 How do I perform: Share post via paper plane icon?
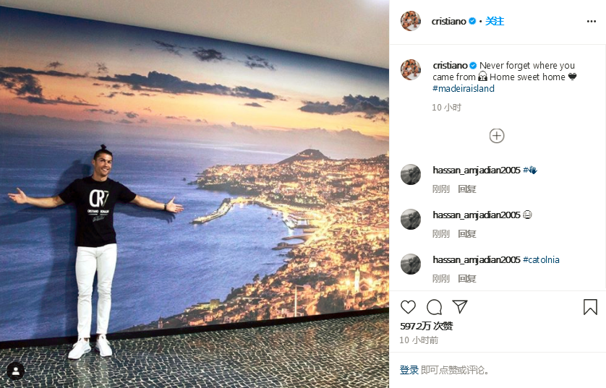click(x=460, y=306)
